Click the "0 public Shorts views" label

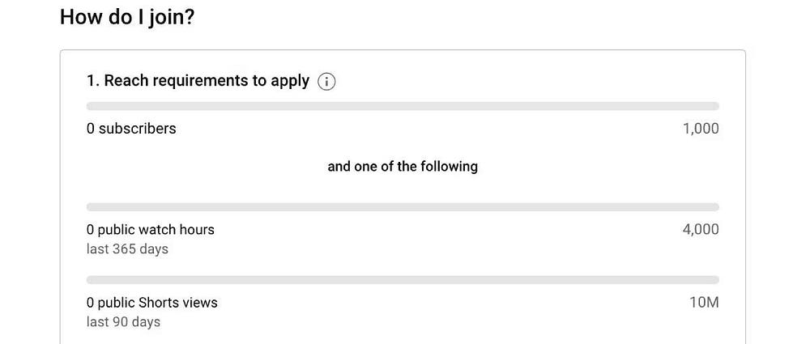click(x=152, y=303)
